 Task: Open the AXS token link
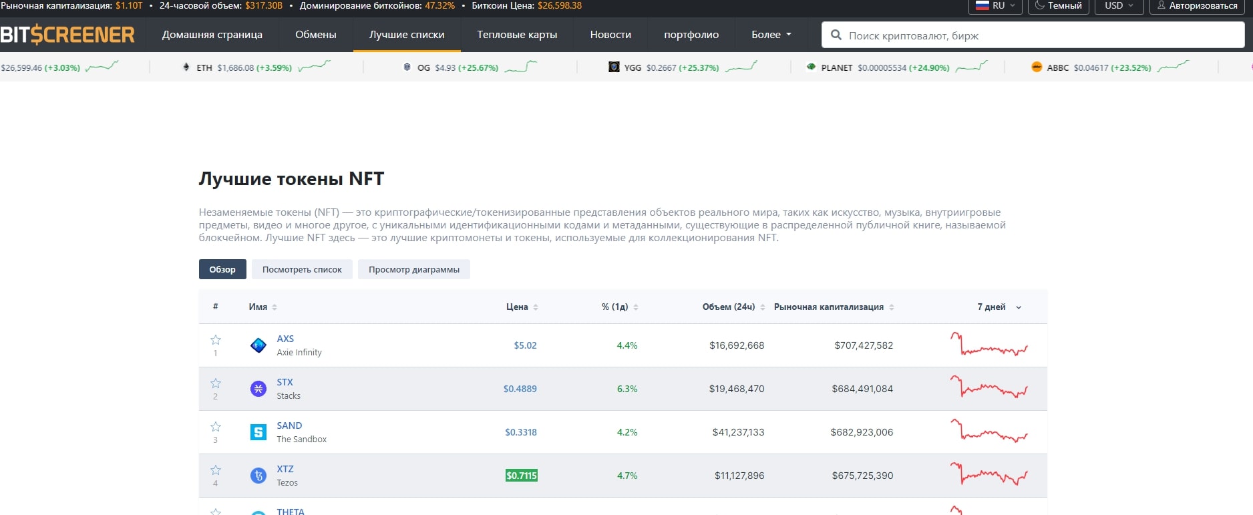pos(285,339)
